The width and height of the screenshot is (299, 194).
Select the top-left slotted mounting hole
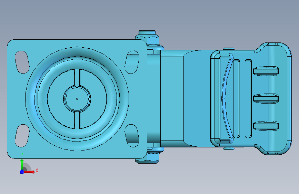coord(22,62)
